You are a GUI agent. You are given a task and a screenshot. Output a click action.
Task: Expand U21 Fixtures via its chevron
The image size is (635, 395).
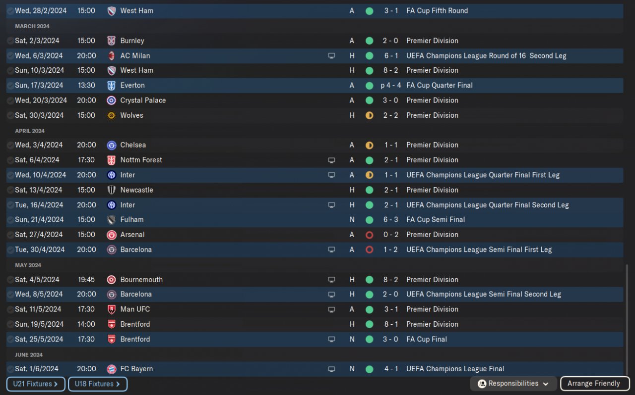click(x=56, y=384)
